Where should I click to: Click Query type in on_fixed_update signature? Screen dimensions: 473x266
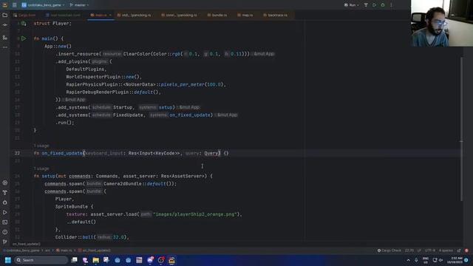pyautogui.click(x=211, y=153)
